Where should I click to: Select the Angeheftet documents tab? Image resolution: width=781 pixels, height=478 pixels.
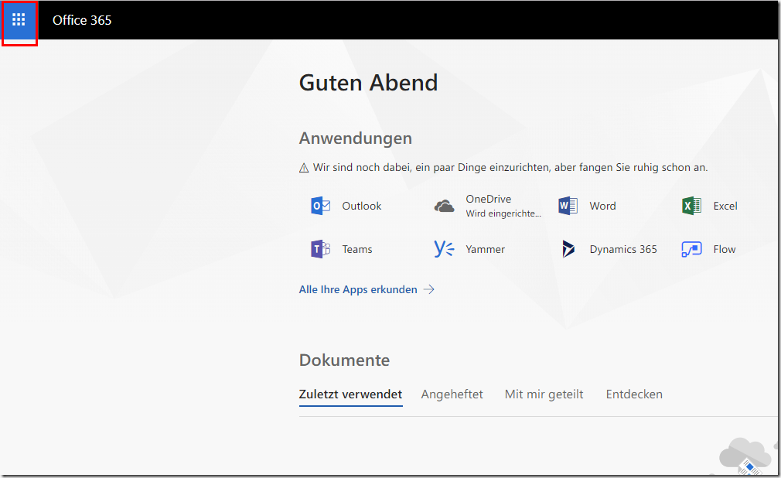[x=452, y=394]
